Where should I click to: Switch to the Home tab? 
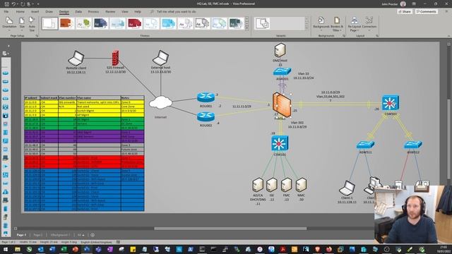(x=20, y=11)
